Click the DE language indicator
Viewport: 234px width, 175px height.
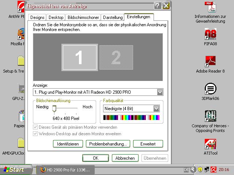pyautogui.click(x=186, y=170)
